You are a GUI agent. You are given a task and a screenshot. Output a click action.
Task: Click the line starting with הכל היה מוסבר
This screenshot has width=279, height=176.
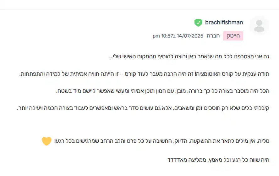[163, 91]
